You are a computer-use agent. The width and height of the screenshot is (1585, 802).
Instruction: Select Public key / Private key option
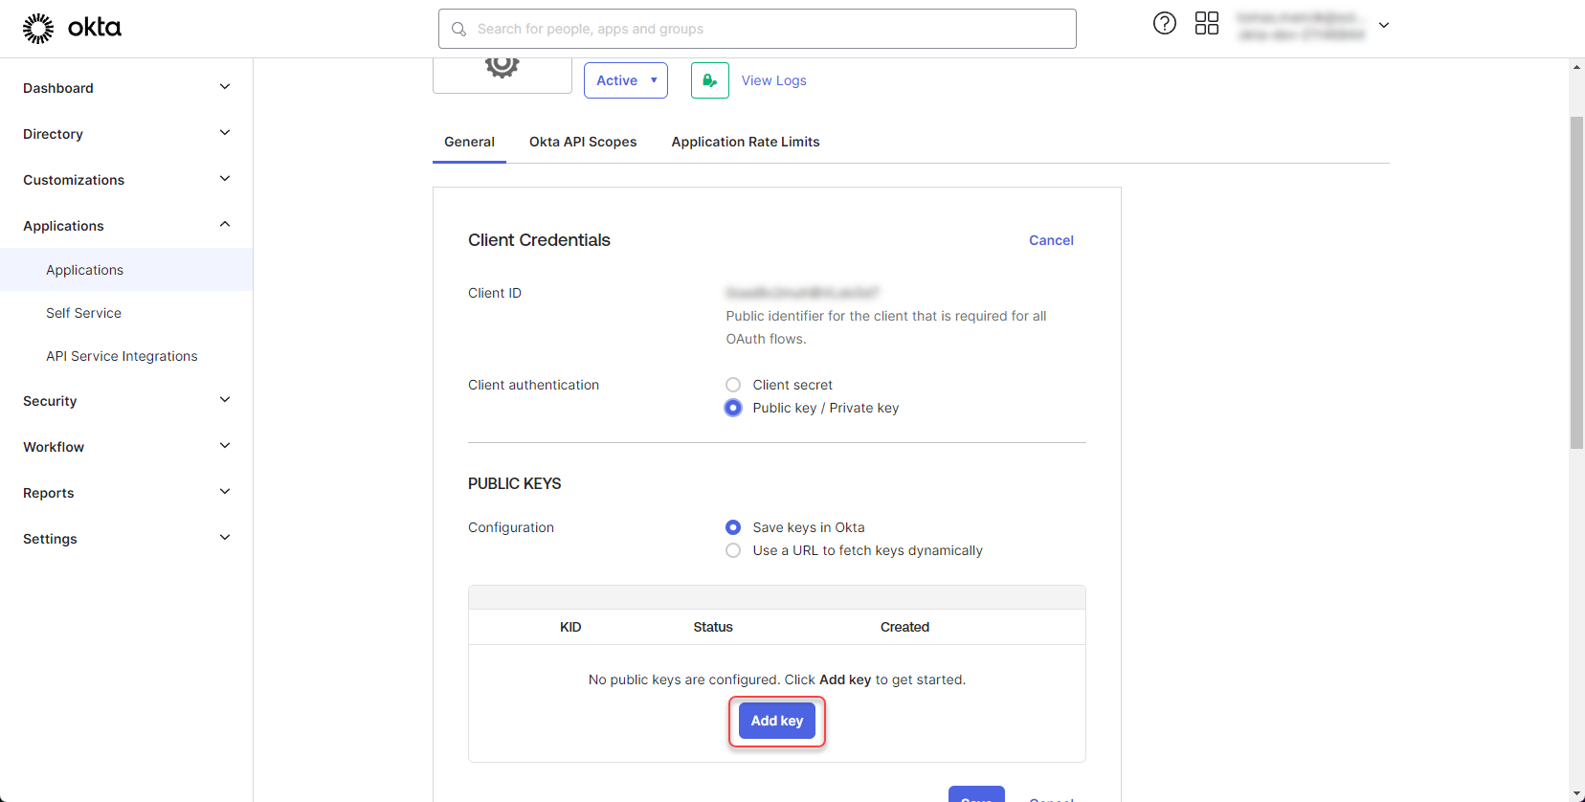coord(733,408)
